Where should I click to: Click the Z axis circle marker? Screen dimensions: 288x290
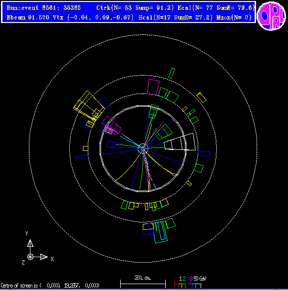30,257
